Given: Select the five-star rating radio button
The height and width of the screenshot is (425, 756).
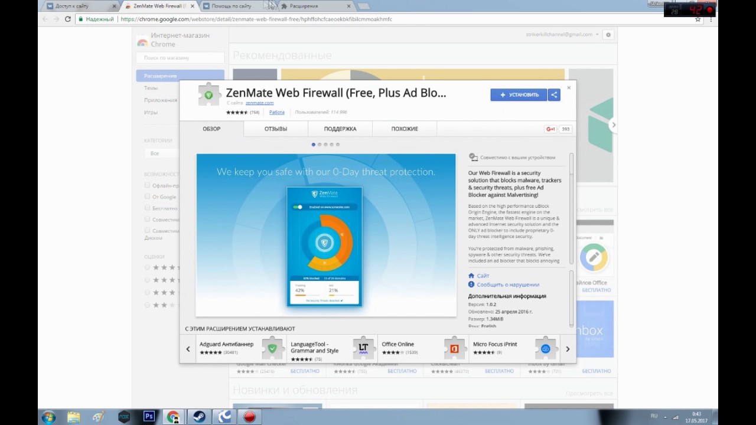Looking at the screenshot, I should pyautogui.click(x=148, y=267).
